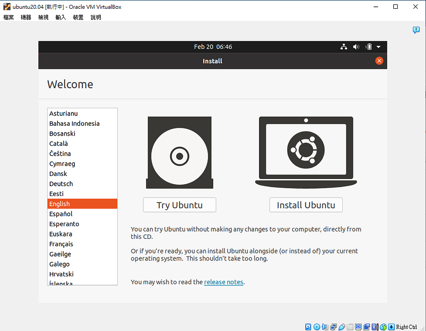Click the display indicator icon in status bar

point(358,327)
